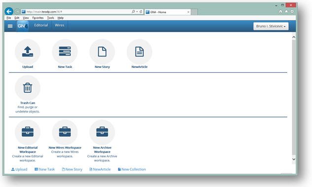The width and height of the screenshot is (312, 187).
Task: Refresh the page with reload icon
Action: pos(141,11)
